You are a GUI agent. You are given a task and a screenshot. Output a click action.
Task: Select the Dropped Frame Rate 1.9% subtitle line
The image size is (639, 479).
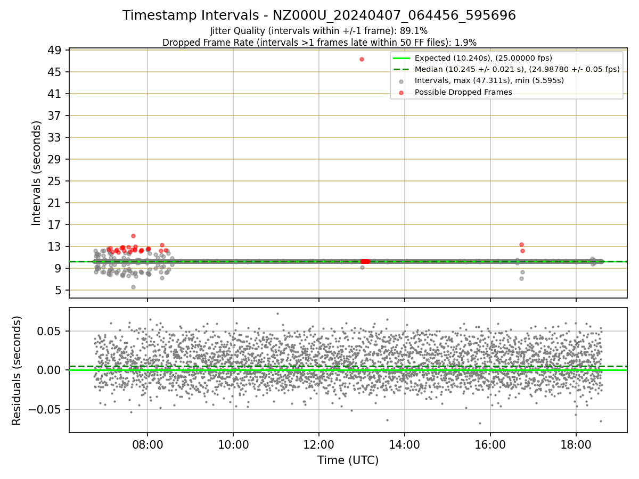319,43
